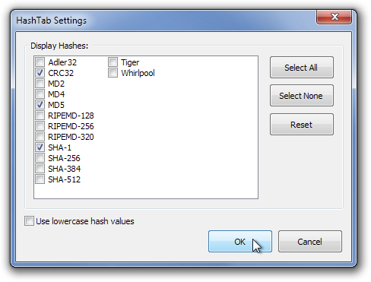Viewport: 371px width, 282px height.
Task: Check the Whirlpool hash checkbox
Action: pos(113,73)
